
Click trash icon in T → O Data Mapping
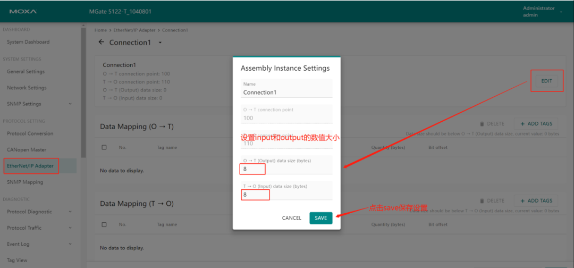click(482, 201)
